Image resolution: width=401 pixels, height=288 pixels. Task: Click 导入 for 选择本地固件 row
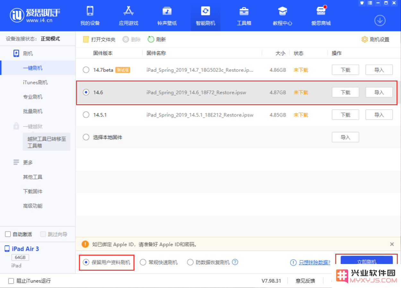345,137
